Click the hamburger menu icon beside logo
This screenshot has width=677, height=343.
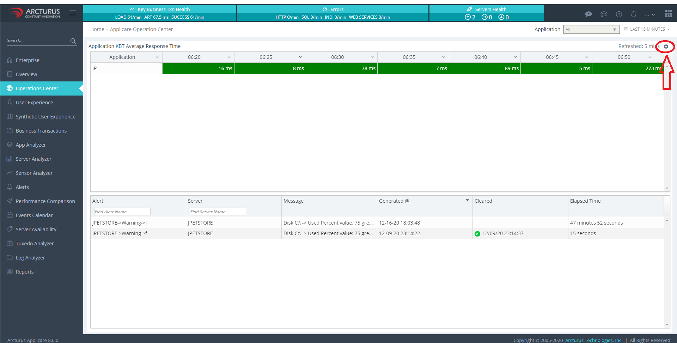coord(73,13)
